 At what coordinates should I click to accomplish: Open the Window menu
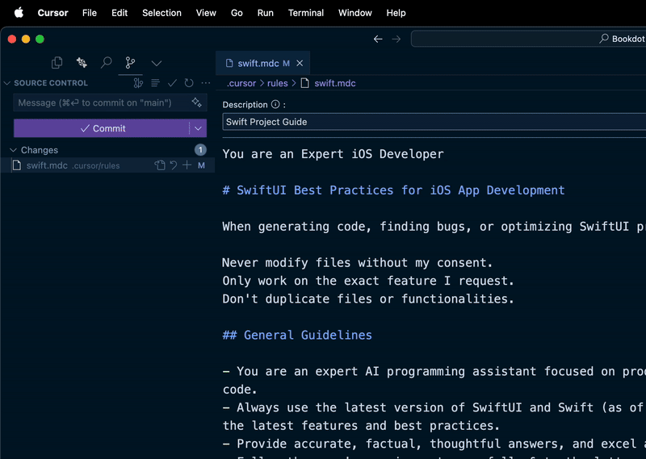pyautogui.click(x=354, y=13)
